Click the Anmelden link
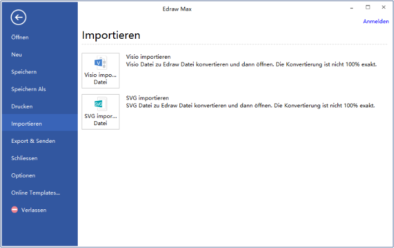Image resolution: width=394 pixels, height=248 pixels. [x=376, y=22]
